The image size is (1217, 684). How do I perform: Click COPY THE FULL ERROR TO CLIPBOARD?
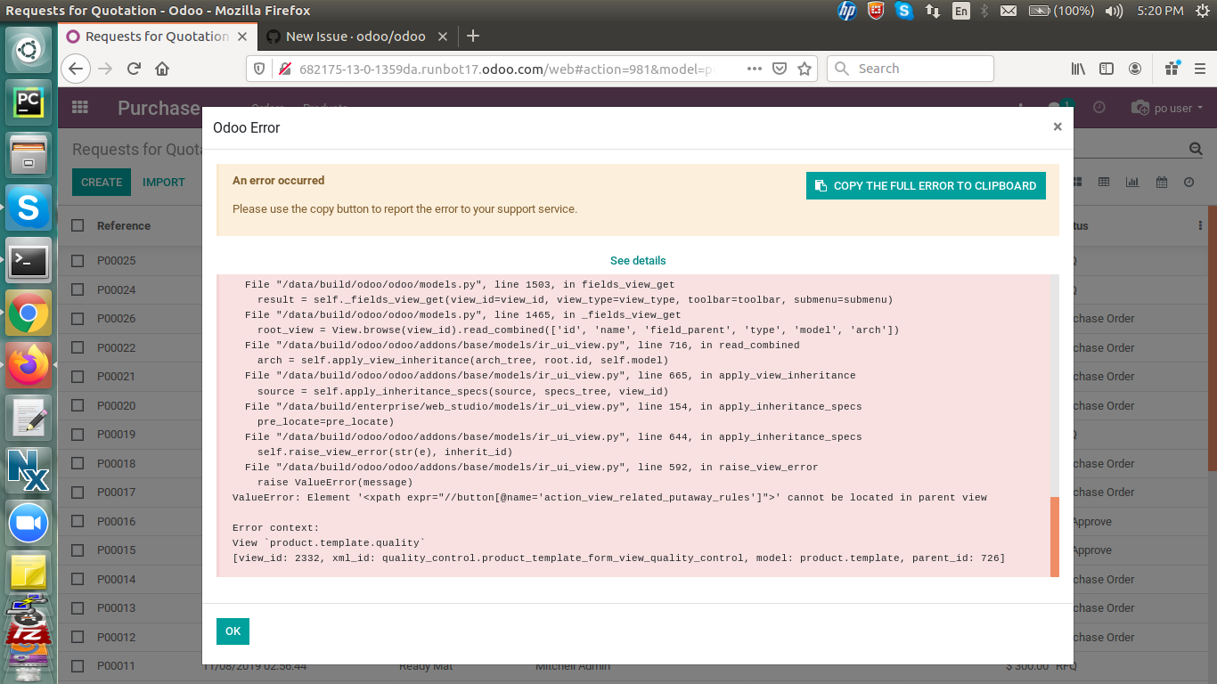click(x=925, y=186)
